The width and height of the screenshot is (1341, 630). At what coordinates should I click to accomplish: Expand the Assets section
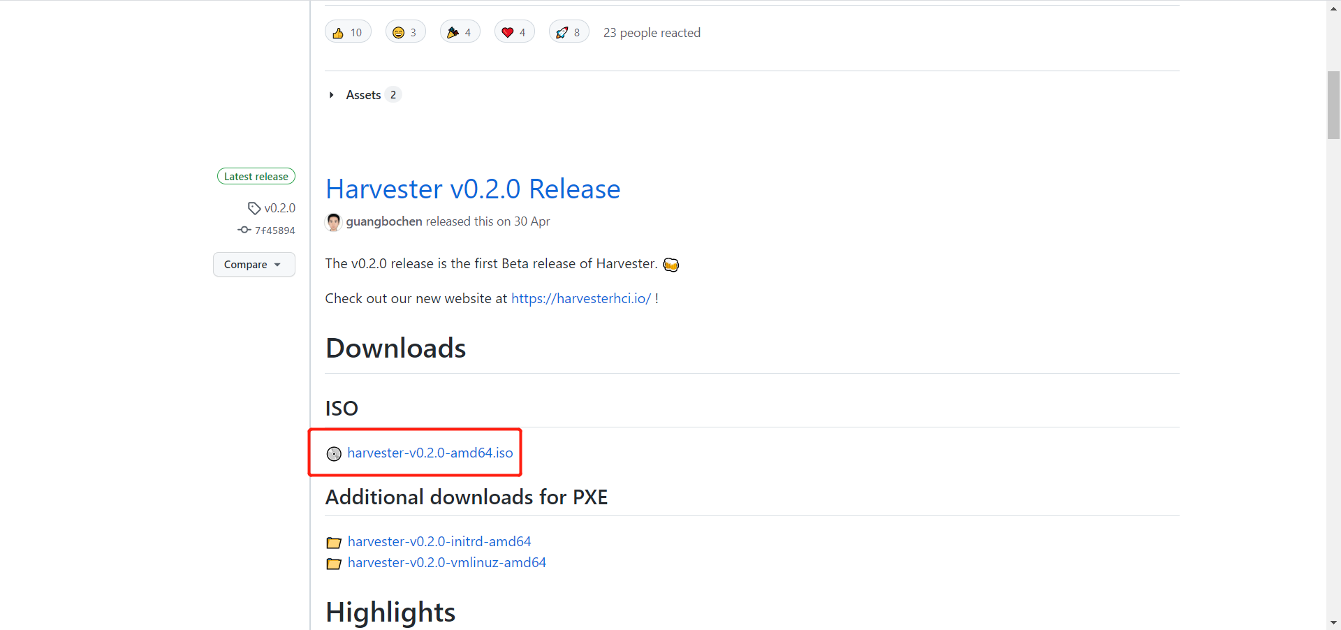[x=364, y=95]
